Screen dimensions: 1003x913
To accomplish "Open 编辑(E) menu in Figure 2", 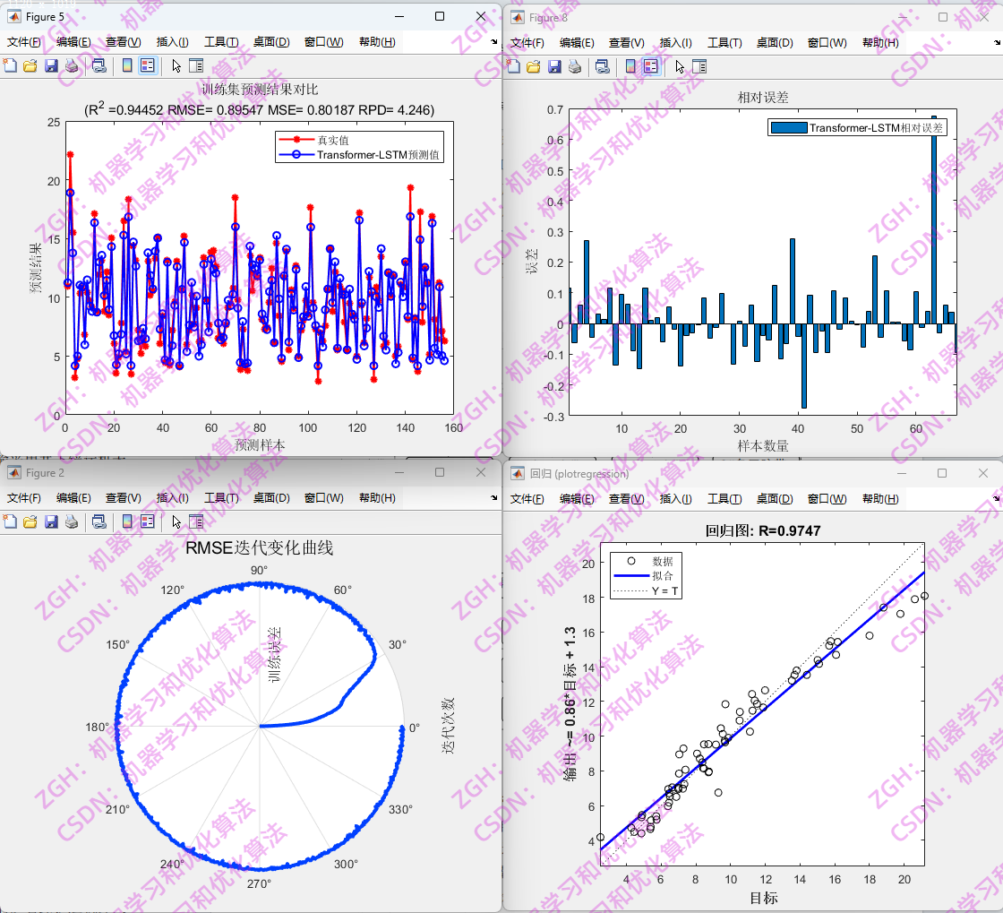I will (73, 498).
